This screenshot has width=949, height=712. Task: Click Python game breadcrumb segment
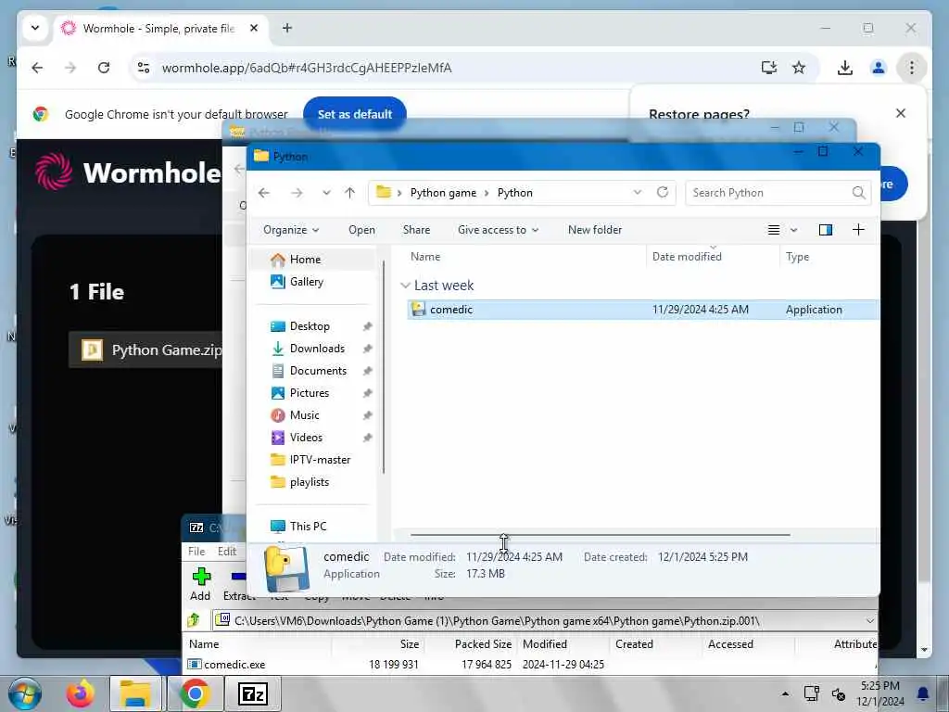pos(443,193)
